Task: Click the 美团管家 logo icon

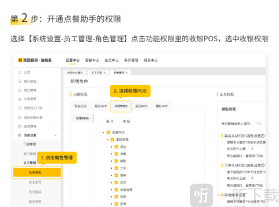Action: [x=20, y=60]
